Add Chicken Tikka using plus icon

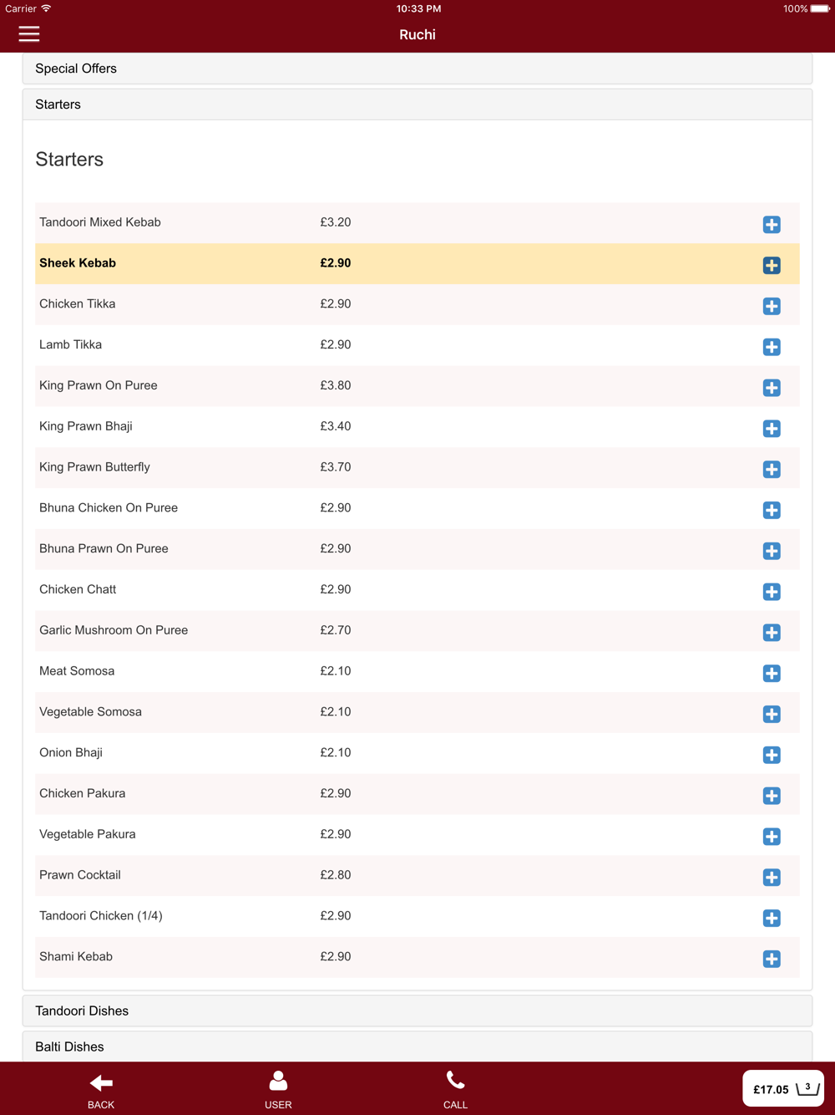tap(772, 306)
